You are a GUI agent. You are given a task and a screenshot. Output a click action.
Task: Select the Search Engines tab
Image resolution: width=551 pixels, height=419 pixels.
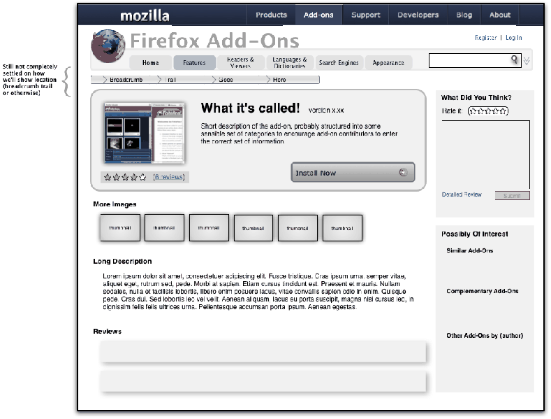(339, 63)
